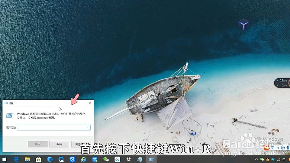The width and height of the screenshot is (290, 163).
Task: Open the notepad-style icon on taskbar
Action: [x=140, y=159]
